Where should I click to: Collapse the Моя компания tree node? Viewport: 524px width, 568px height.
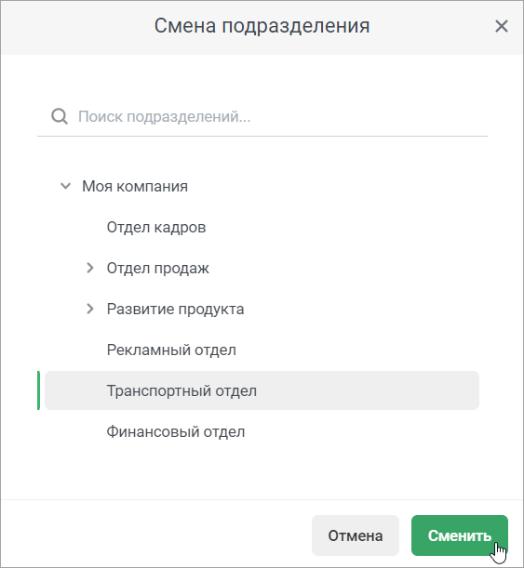pyautogui.click(x=65, y=186)
